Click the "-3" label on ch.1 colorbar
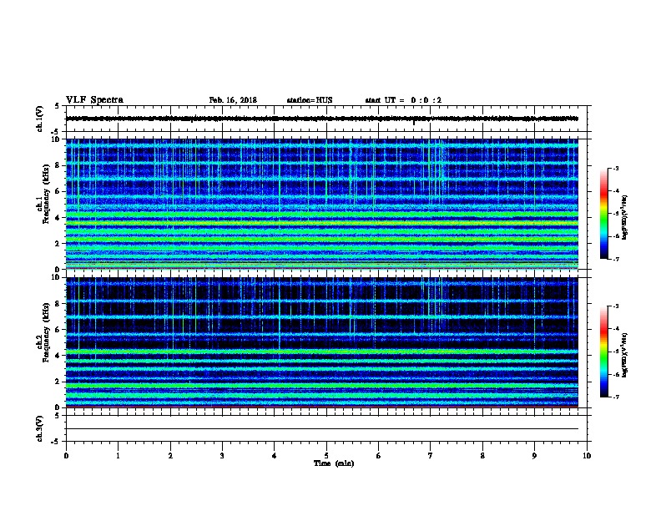 (x=615, y=168)
